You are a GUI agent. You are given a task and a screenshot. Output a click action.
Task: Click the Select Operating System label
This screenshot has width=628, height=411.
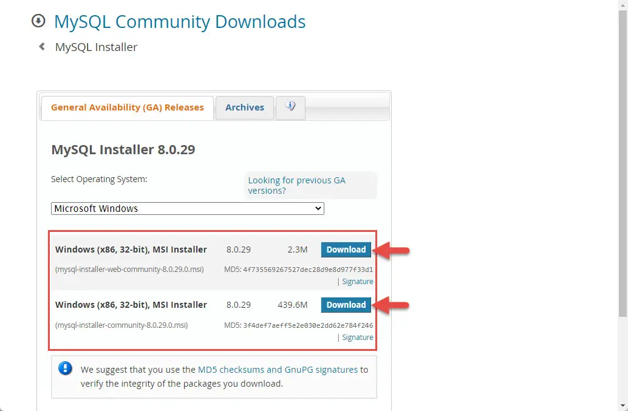pyautogui.click(x=99, y=179)
